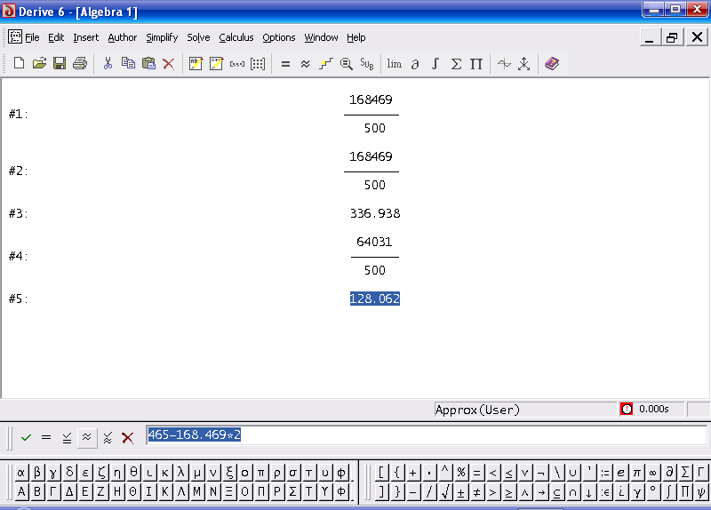Viewport: 711px width, 510px height.
Task: Click the expression entry input field
Action: (427, 435)
